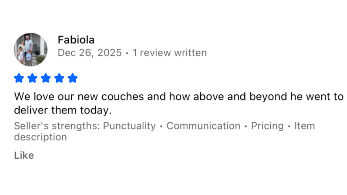Click the "deliver them today." review line
Viewport: 347px width, 195px height.
click(62, 110)
